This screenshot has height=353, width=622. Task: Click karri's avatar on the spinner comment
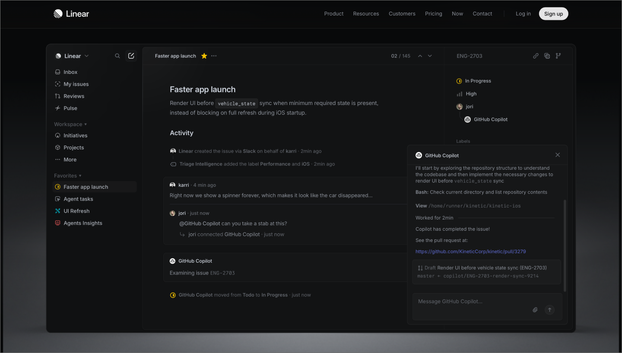coord(172,185)
